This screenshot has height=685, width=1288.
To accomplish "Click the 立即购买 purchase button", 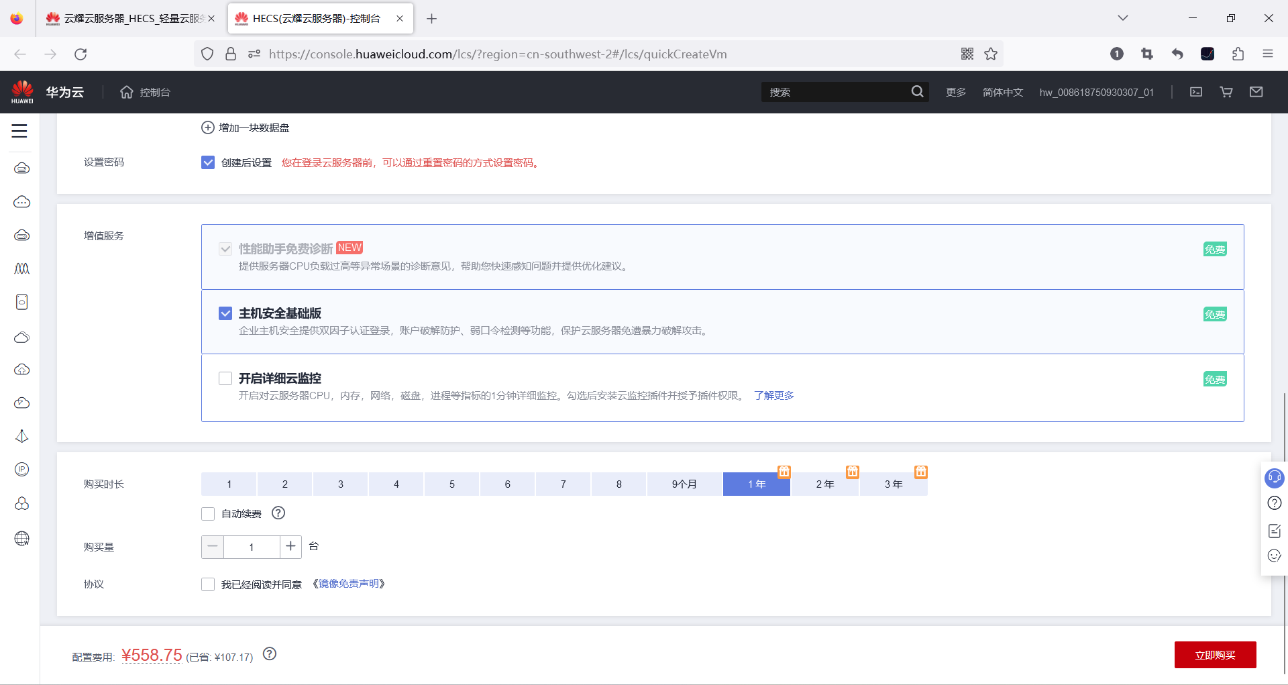I will click(x=1216, y=654).
